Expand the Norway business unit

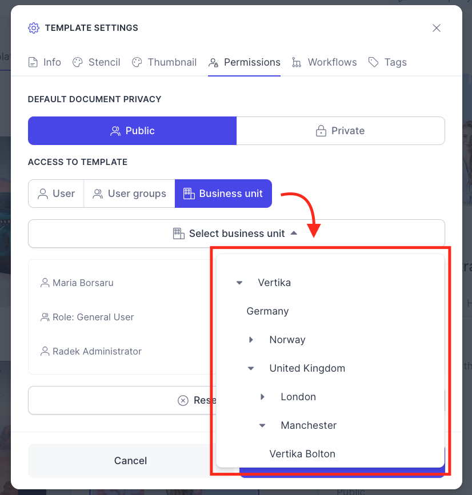point(251,340)
